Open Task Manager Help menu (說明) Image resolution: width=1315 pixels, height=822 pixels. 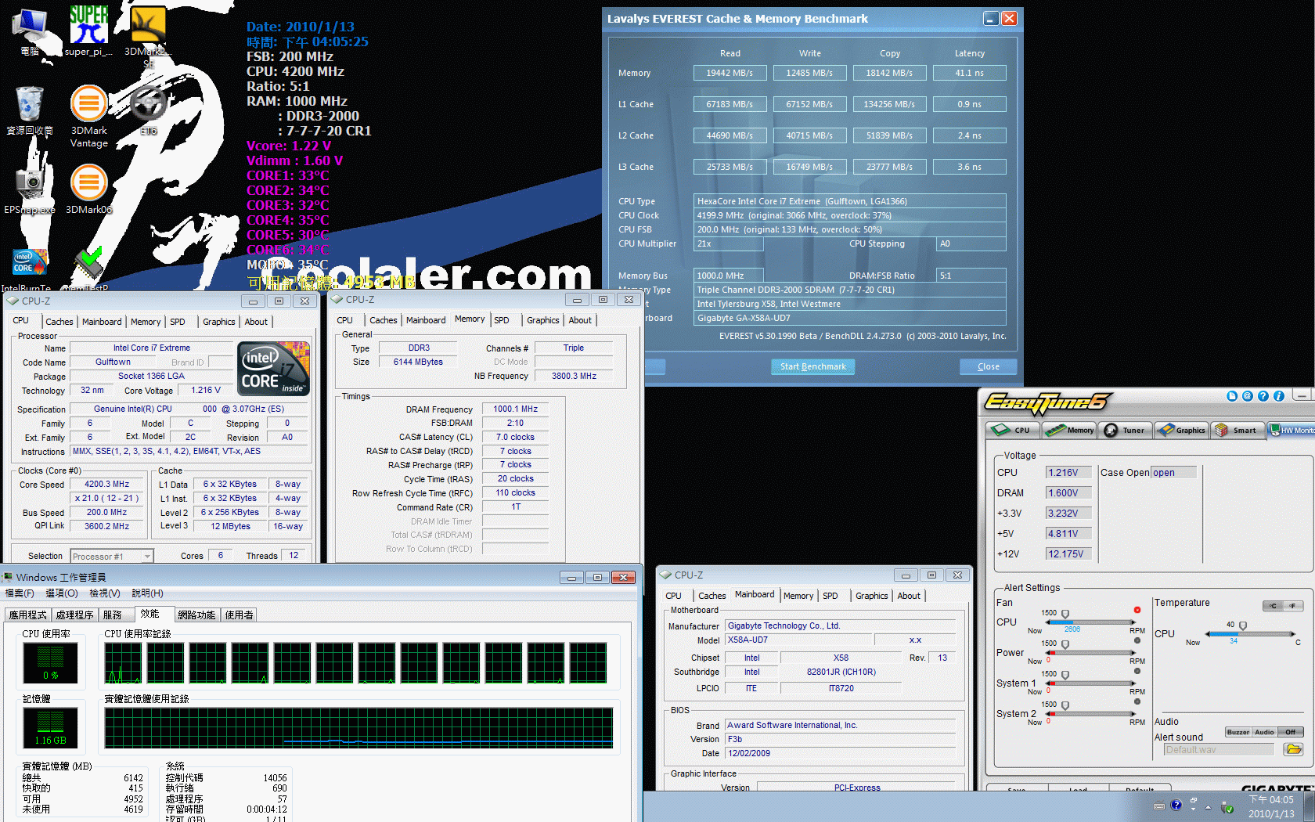click(147, 593)
